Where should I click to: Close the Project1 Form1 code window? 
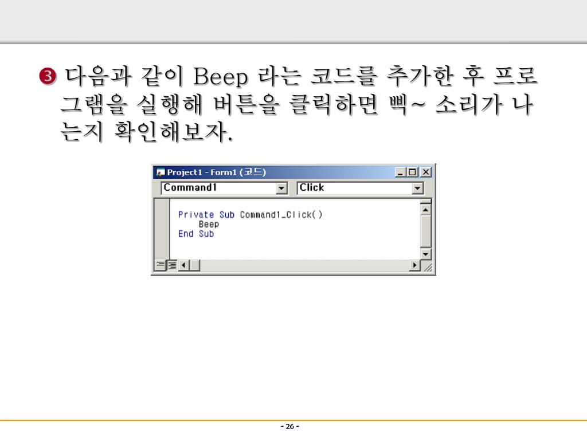pyautogui.click(x=426, y=172)
